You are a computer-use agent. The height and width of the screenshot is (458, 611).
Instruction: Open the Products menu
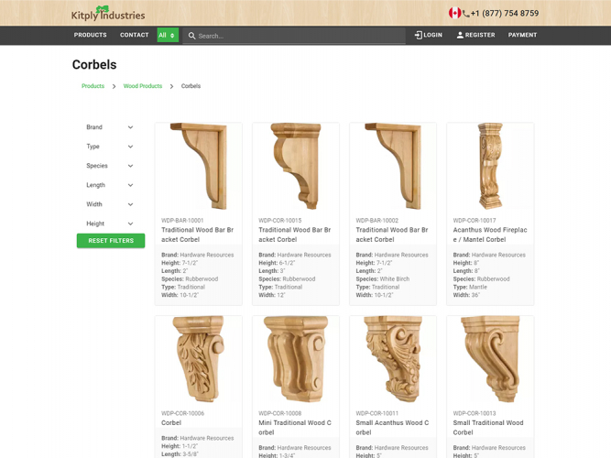tap(91, 35)
